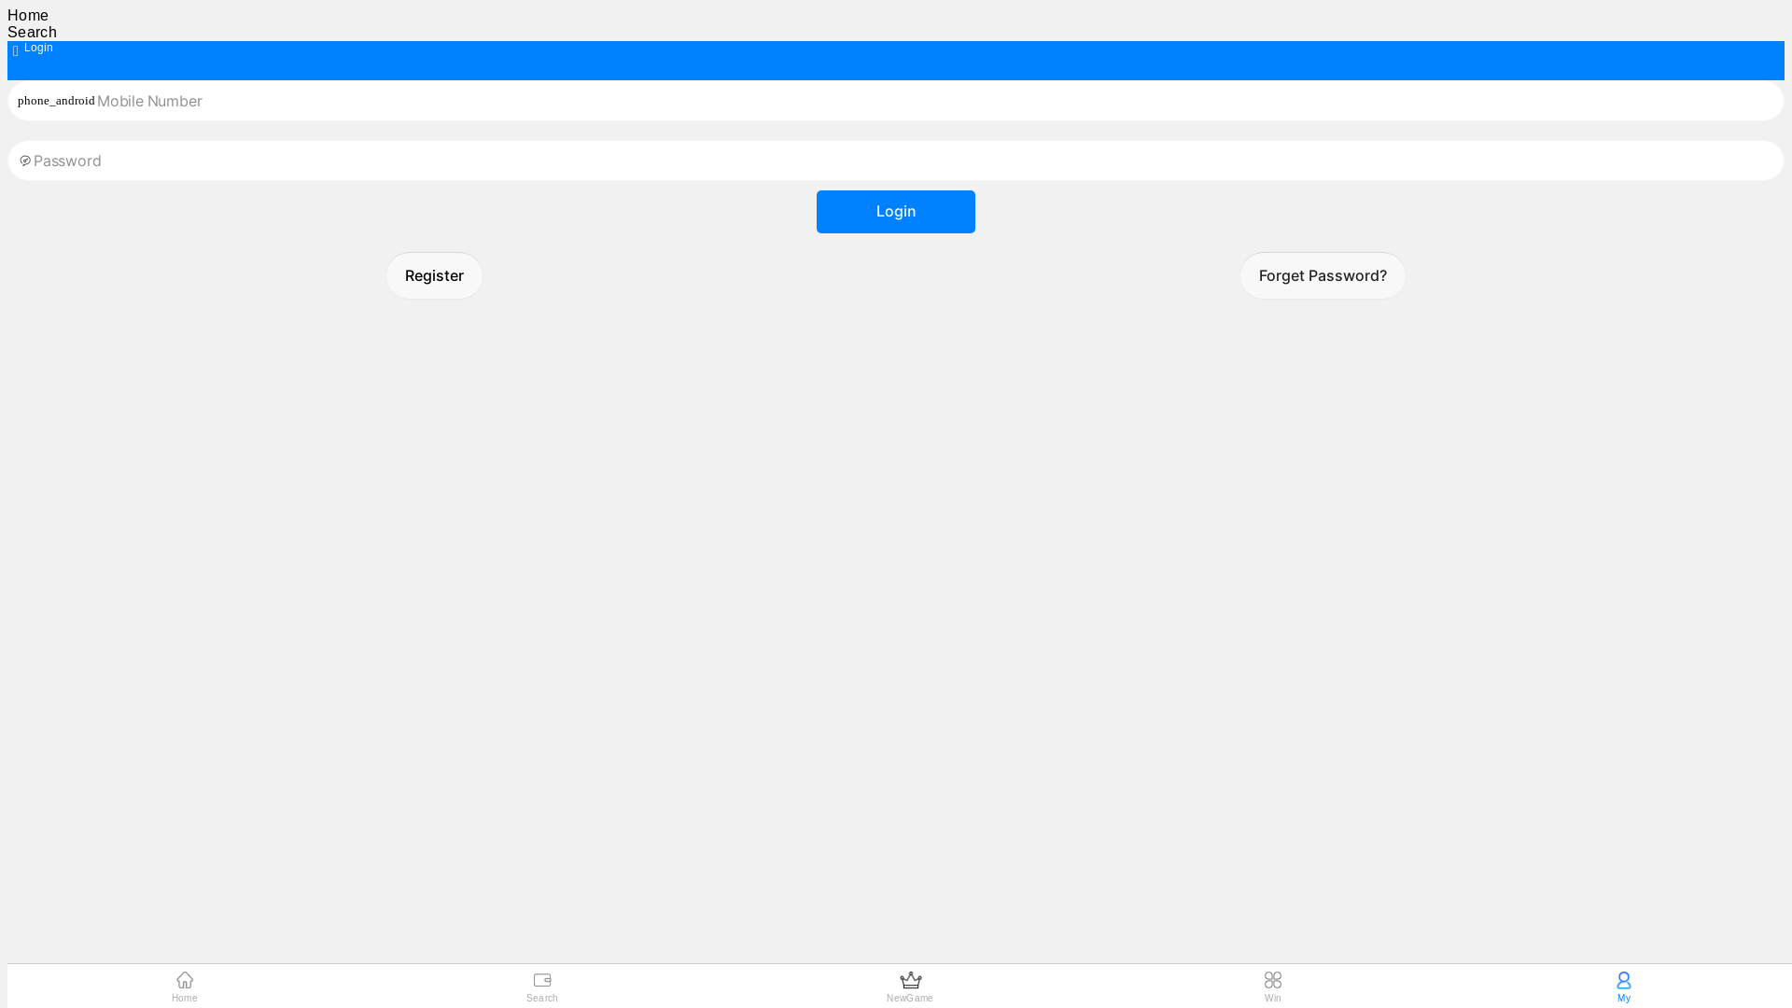Click the phone_android icon in mobile field

56,101
